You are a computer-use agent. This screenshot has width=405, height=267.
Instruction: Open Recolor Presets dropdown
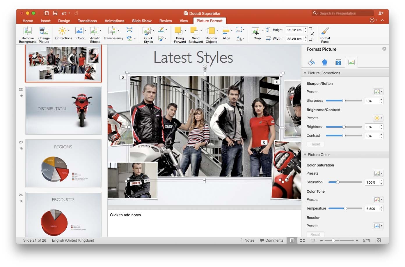pyautogui.click(x=378, y=226)
